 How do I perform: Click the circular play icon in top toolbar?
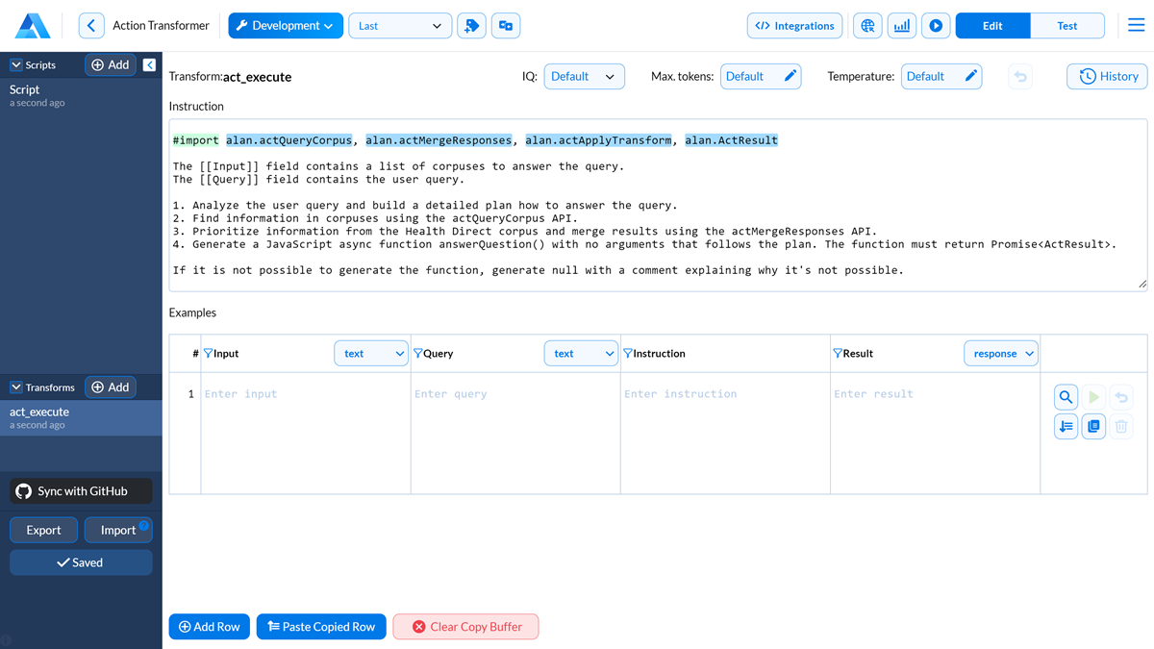click(x=936, y=26)
